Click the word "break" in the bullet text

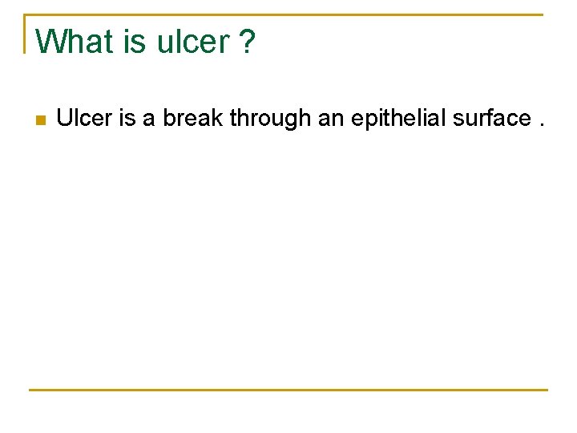(193, 118)
